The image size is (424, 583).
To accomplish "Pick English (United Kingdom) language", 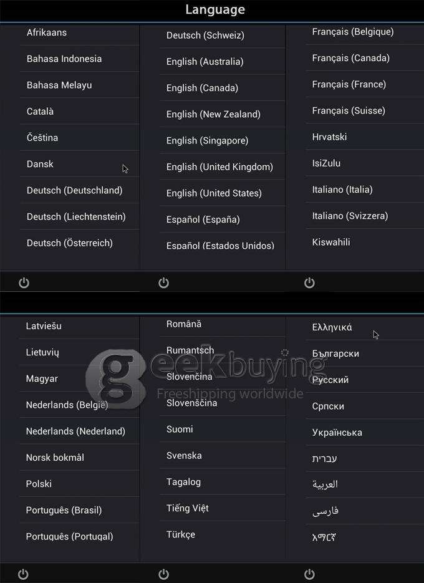I will [219, 167].
